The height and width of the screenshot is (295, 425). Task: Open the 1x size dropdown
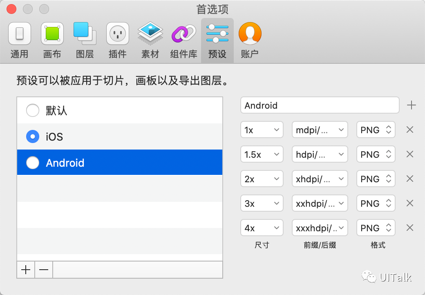(x=262, y=130)
